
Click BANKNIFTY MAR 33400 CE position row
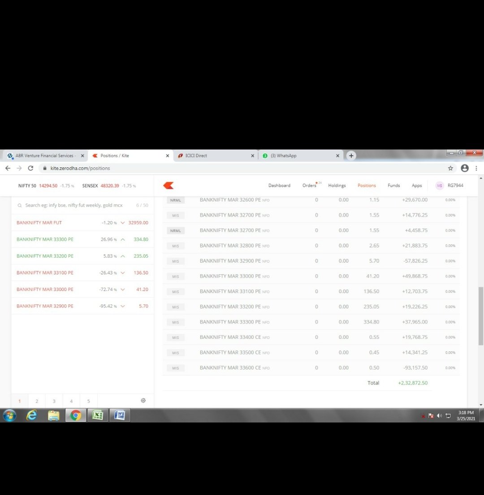[x=311, y=337]
